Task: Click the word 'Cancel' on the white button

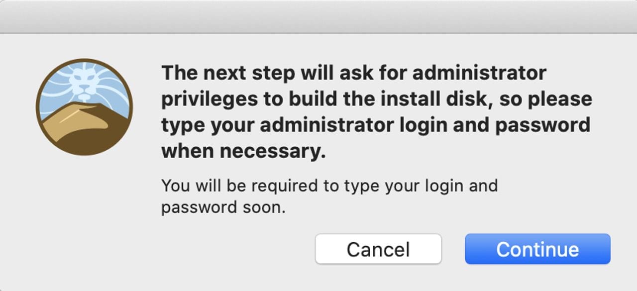Action: 378,249
